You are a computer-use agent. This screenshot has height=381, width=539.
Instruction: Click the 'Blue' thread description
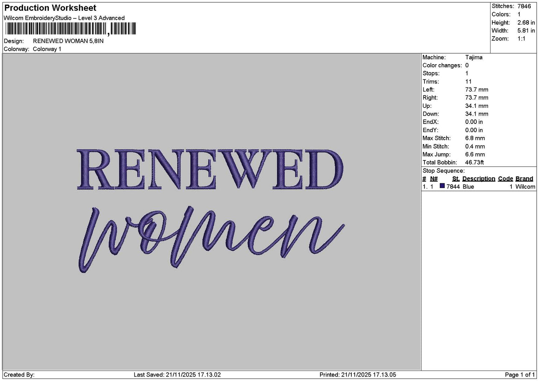[468, 187]
